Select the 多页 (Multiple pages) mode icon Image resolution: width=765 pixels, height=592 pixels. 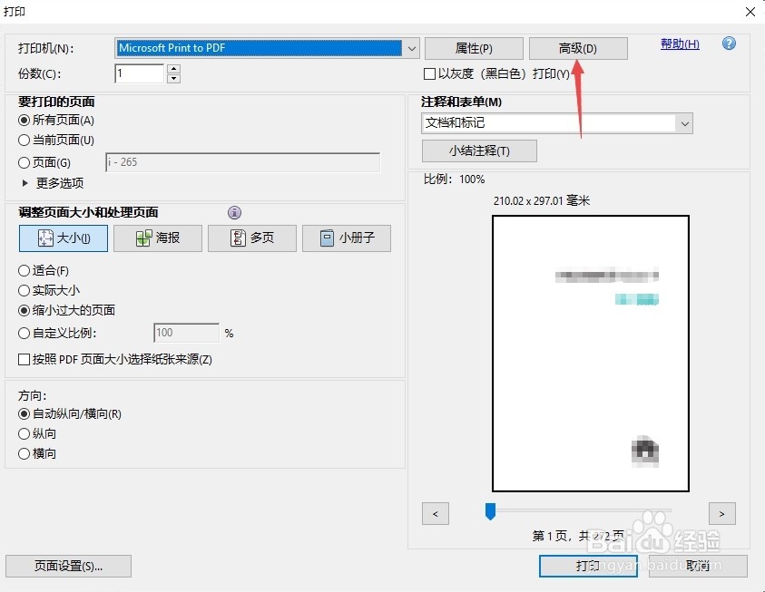251,238
